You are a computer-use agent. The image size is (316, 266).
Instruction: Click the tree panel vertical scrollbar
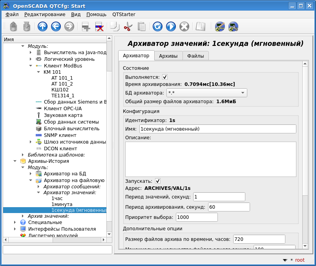tap(109, 136)
